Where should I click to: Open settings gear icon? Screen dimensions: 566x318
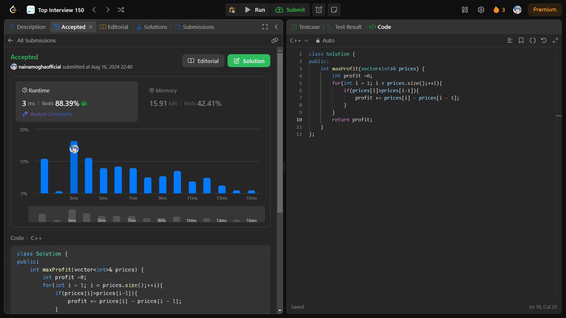point(481,9)
